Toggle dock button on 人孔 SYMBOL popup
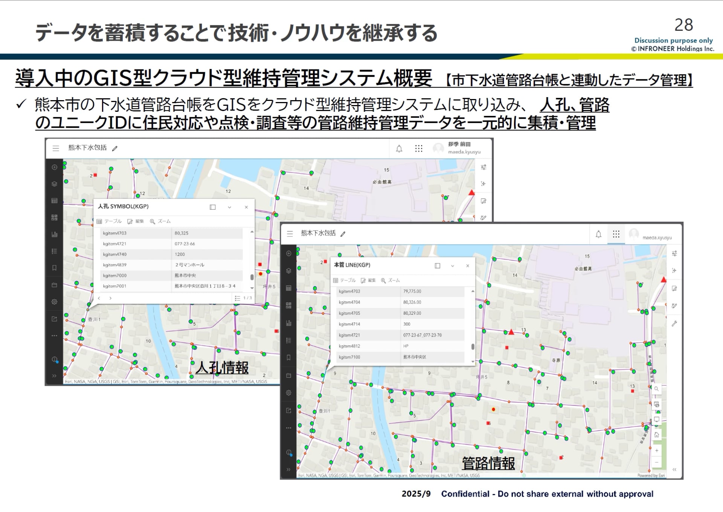 [212, 207]
